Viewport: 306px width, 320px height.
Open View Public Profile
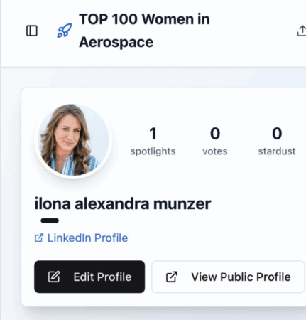(228, 277)
